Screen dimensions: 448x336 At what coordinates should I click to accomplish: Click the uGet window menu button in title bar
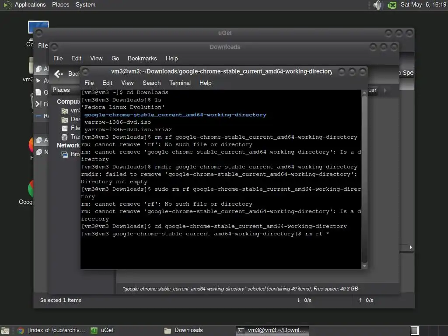[39, 33]
